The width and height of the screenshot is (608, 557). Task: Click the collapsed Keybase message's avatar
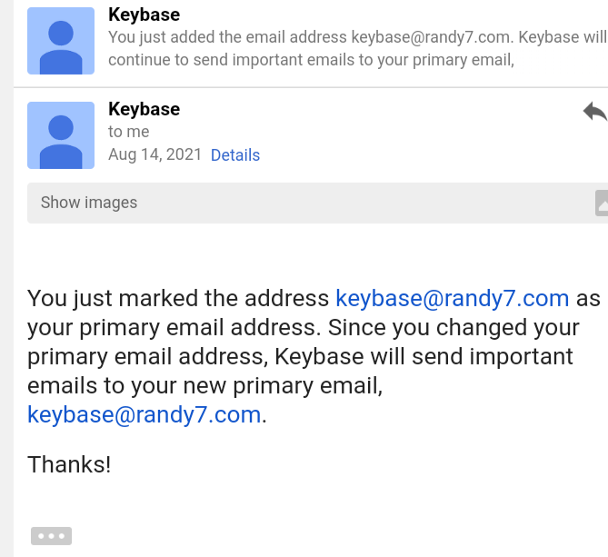pos(61,41)
